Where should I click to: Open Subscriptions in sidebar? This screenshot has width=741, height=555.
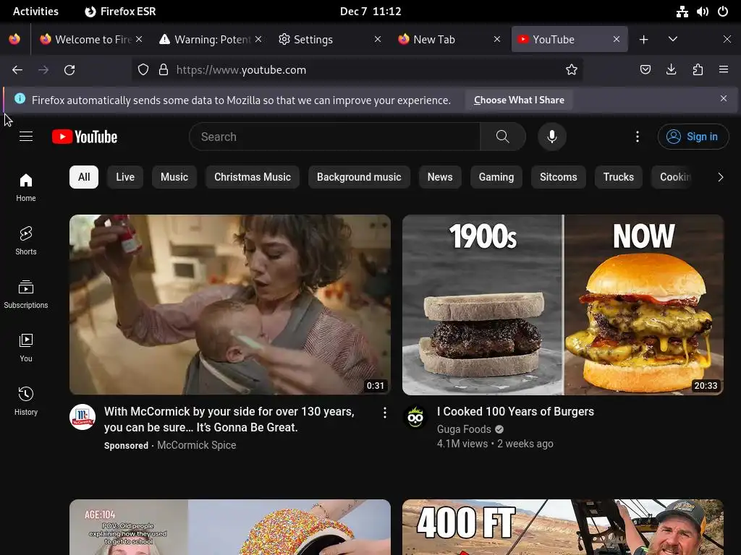(x=26, y=294)
